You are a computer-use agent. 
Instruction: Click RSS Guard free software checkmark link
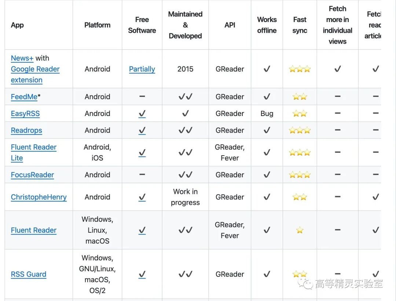(x=142, y=274)
